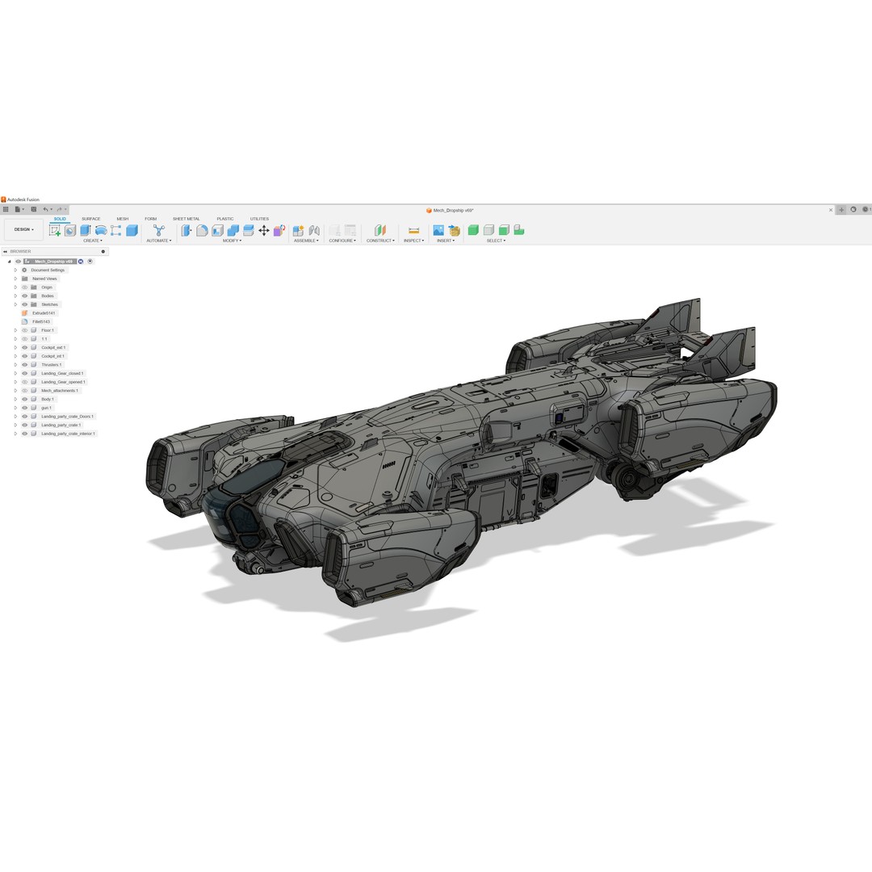
Task: Activate root component radio button
Action: click(90, 262)
